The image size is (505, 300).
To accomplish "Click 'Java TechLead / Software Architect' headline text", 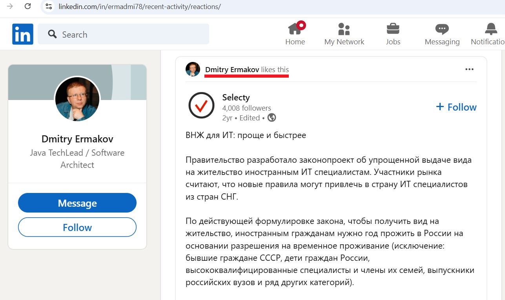I will tap(77, 159).
